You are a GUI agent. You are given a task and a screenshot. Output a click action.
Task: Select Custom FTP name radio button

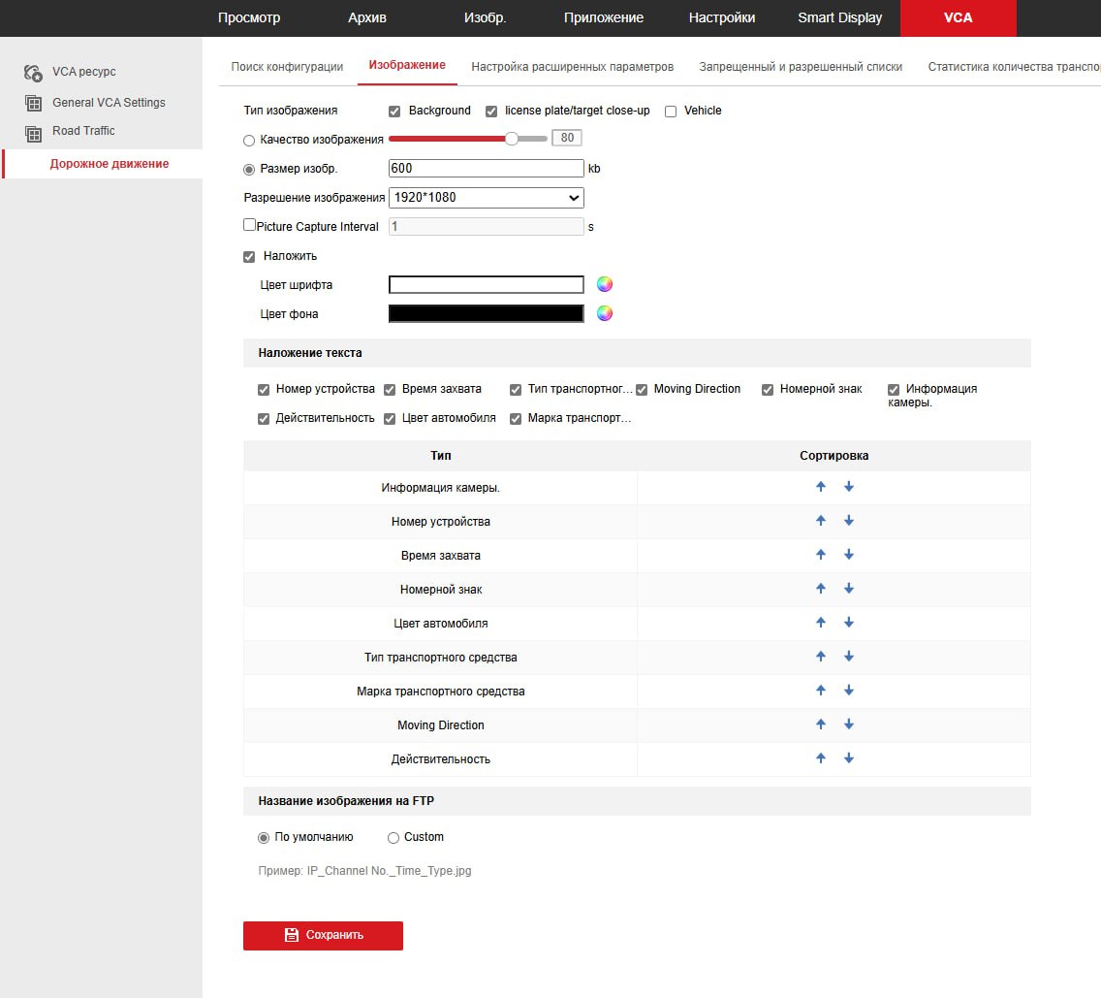tap(393, 838)
